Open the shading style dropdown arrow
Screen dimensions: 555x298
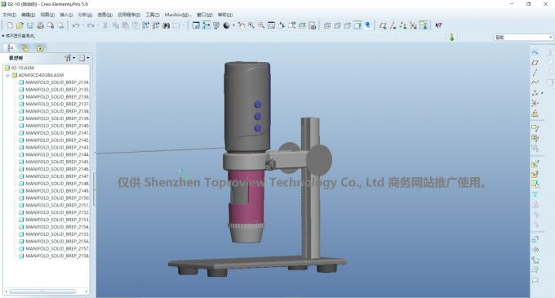click(233, 25)
